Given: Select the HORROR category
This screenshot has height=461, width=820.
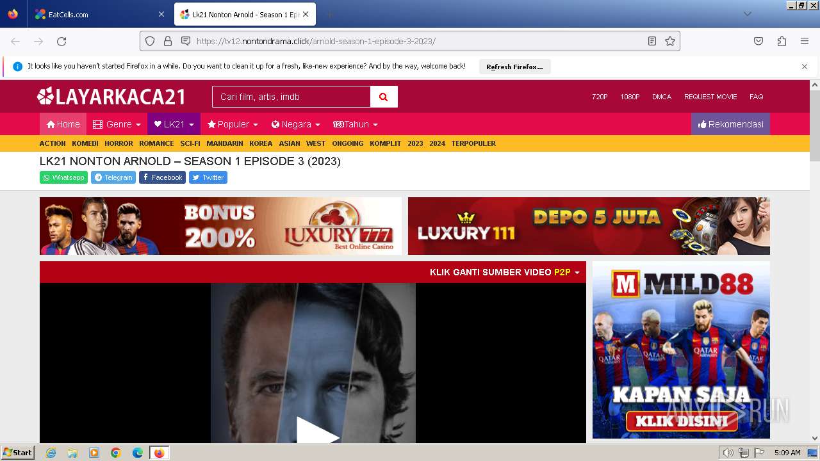Looking at the screenshot, I should click(119, 143).
